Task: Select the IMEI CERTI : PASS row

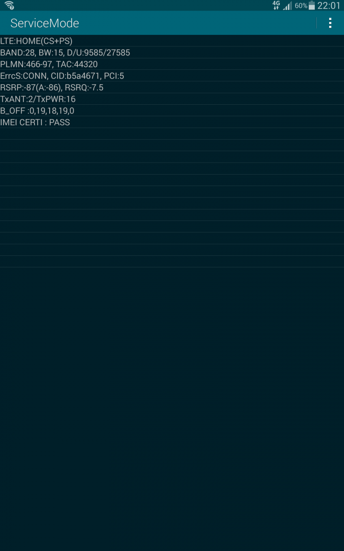Action: coord(172,122)
